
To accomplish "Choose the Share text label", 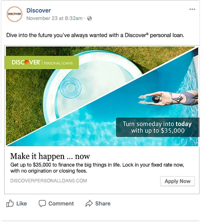I will 103,203.
